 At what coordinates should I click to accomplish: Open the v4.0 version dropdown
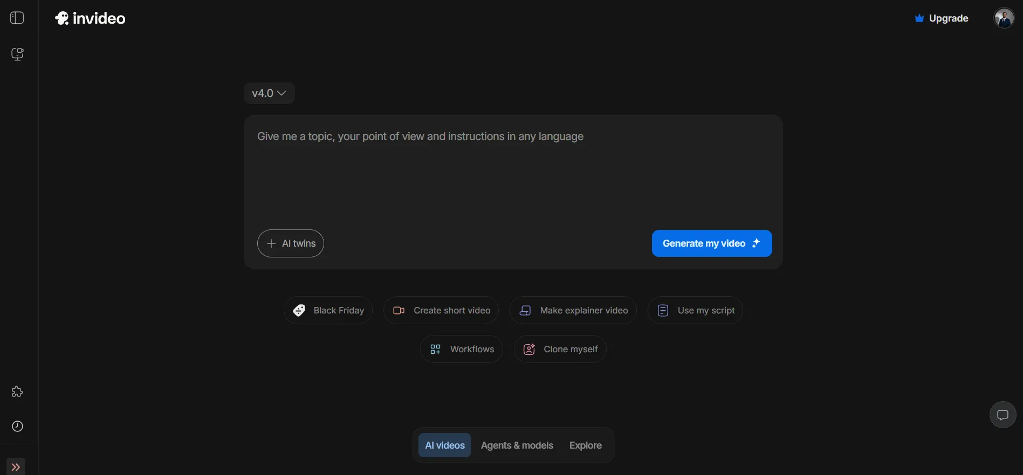tap(269, 93)
